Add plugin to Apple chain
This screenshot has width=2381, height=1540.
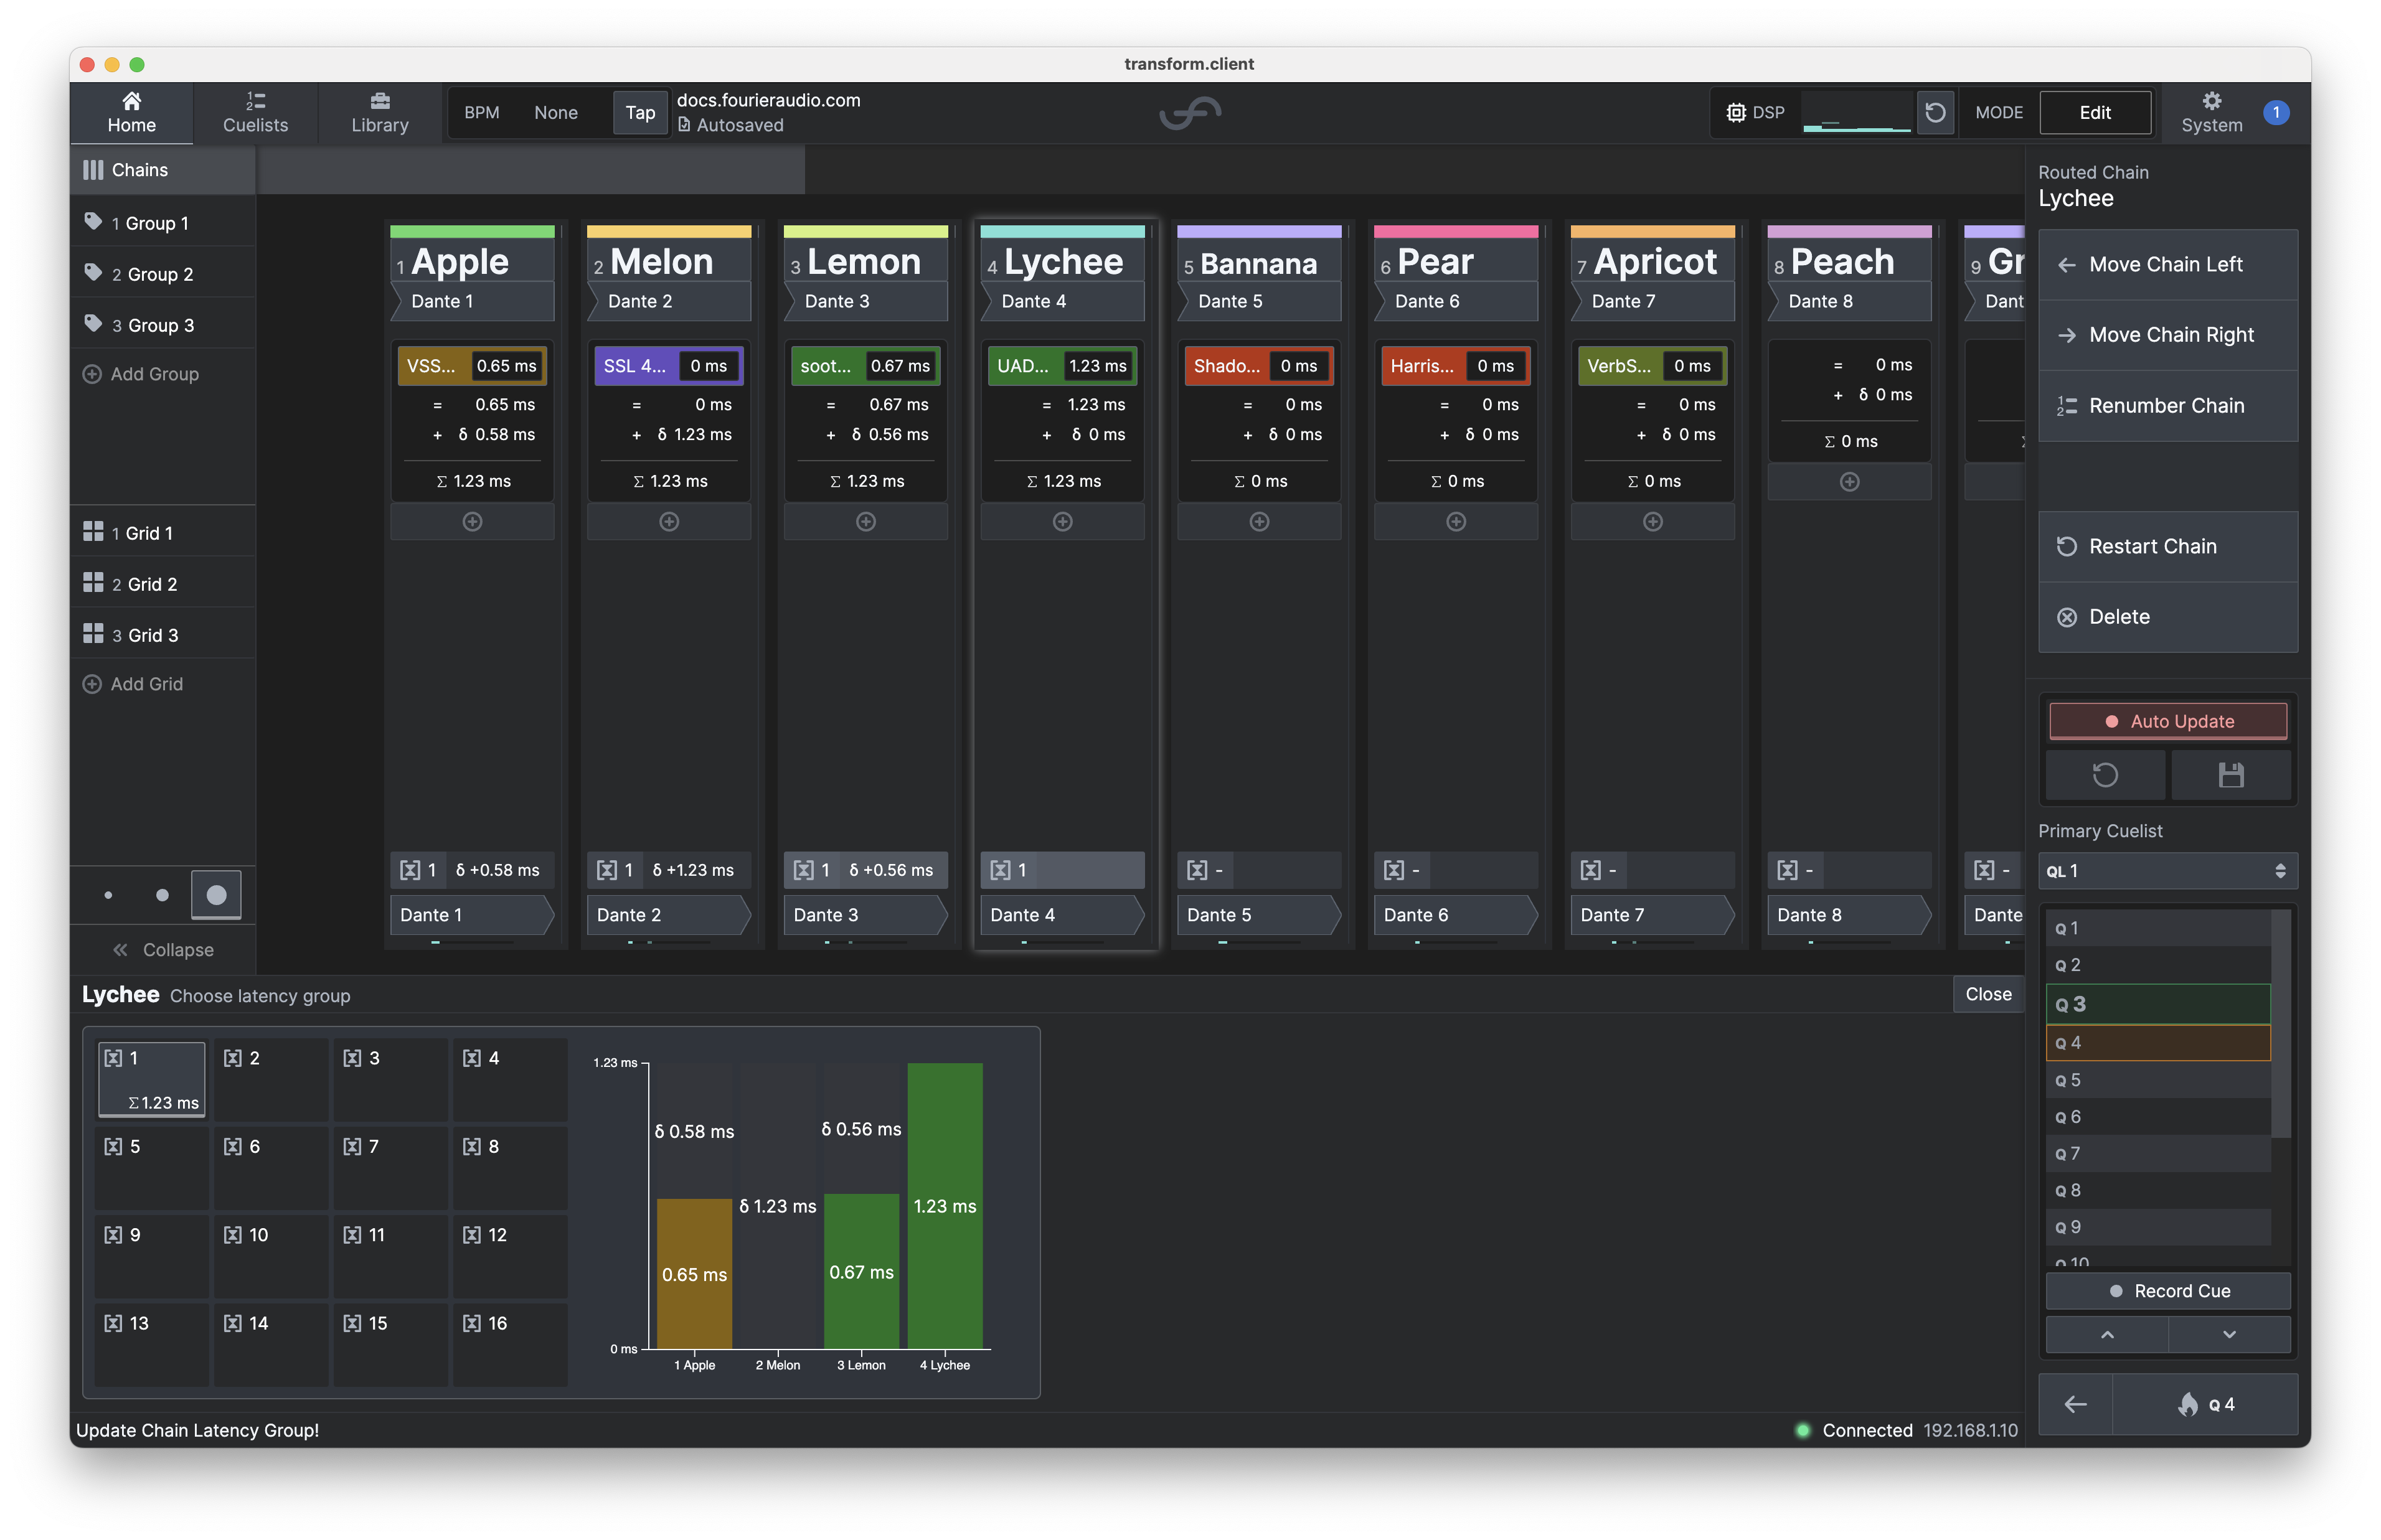472,522
